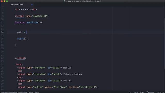Click the id="pais2" attribute
Image resolution: width=165 pixels, height=93 pixels.
[54, 74]
